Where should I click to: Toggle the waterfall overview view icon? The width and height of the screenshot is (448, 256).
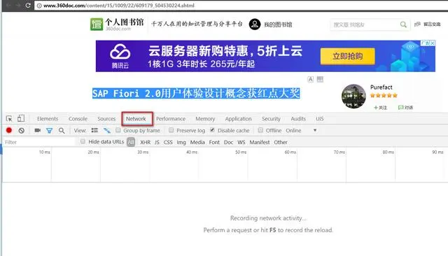pos(107,131)
